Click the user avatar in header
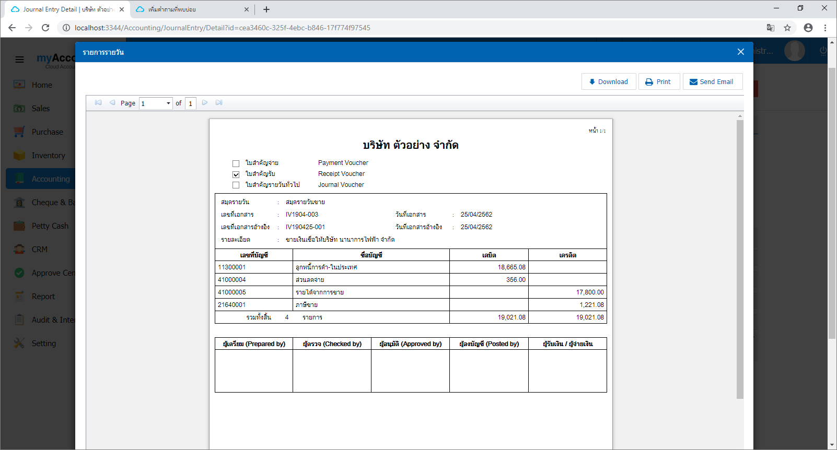The height and width of the screenshot is (450, 837). 795,51
